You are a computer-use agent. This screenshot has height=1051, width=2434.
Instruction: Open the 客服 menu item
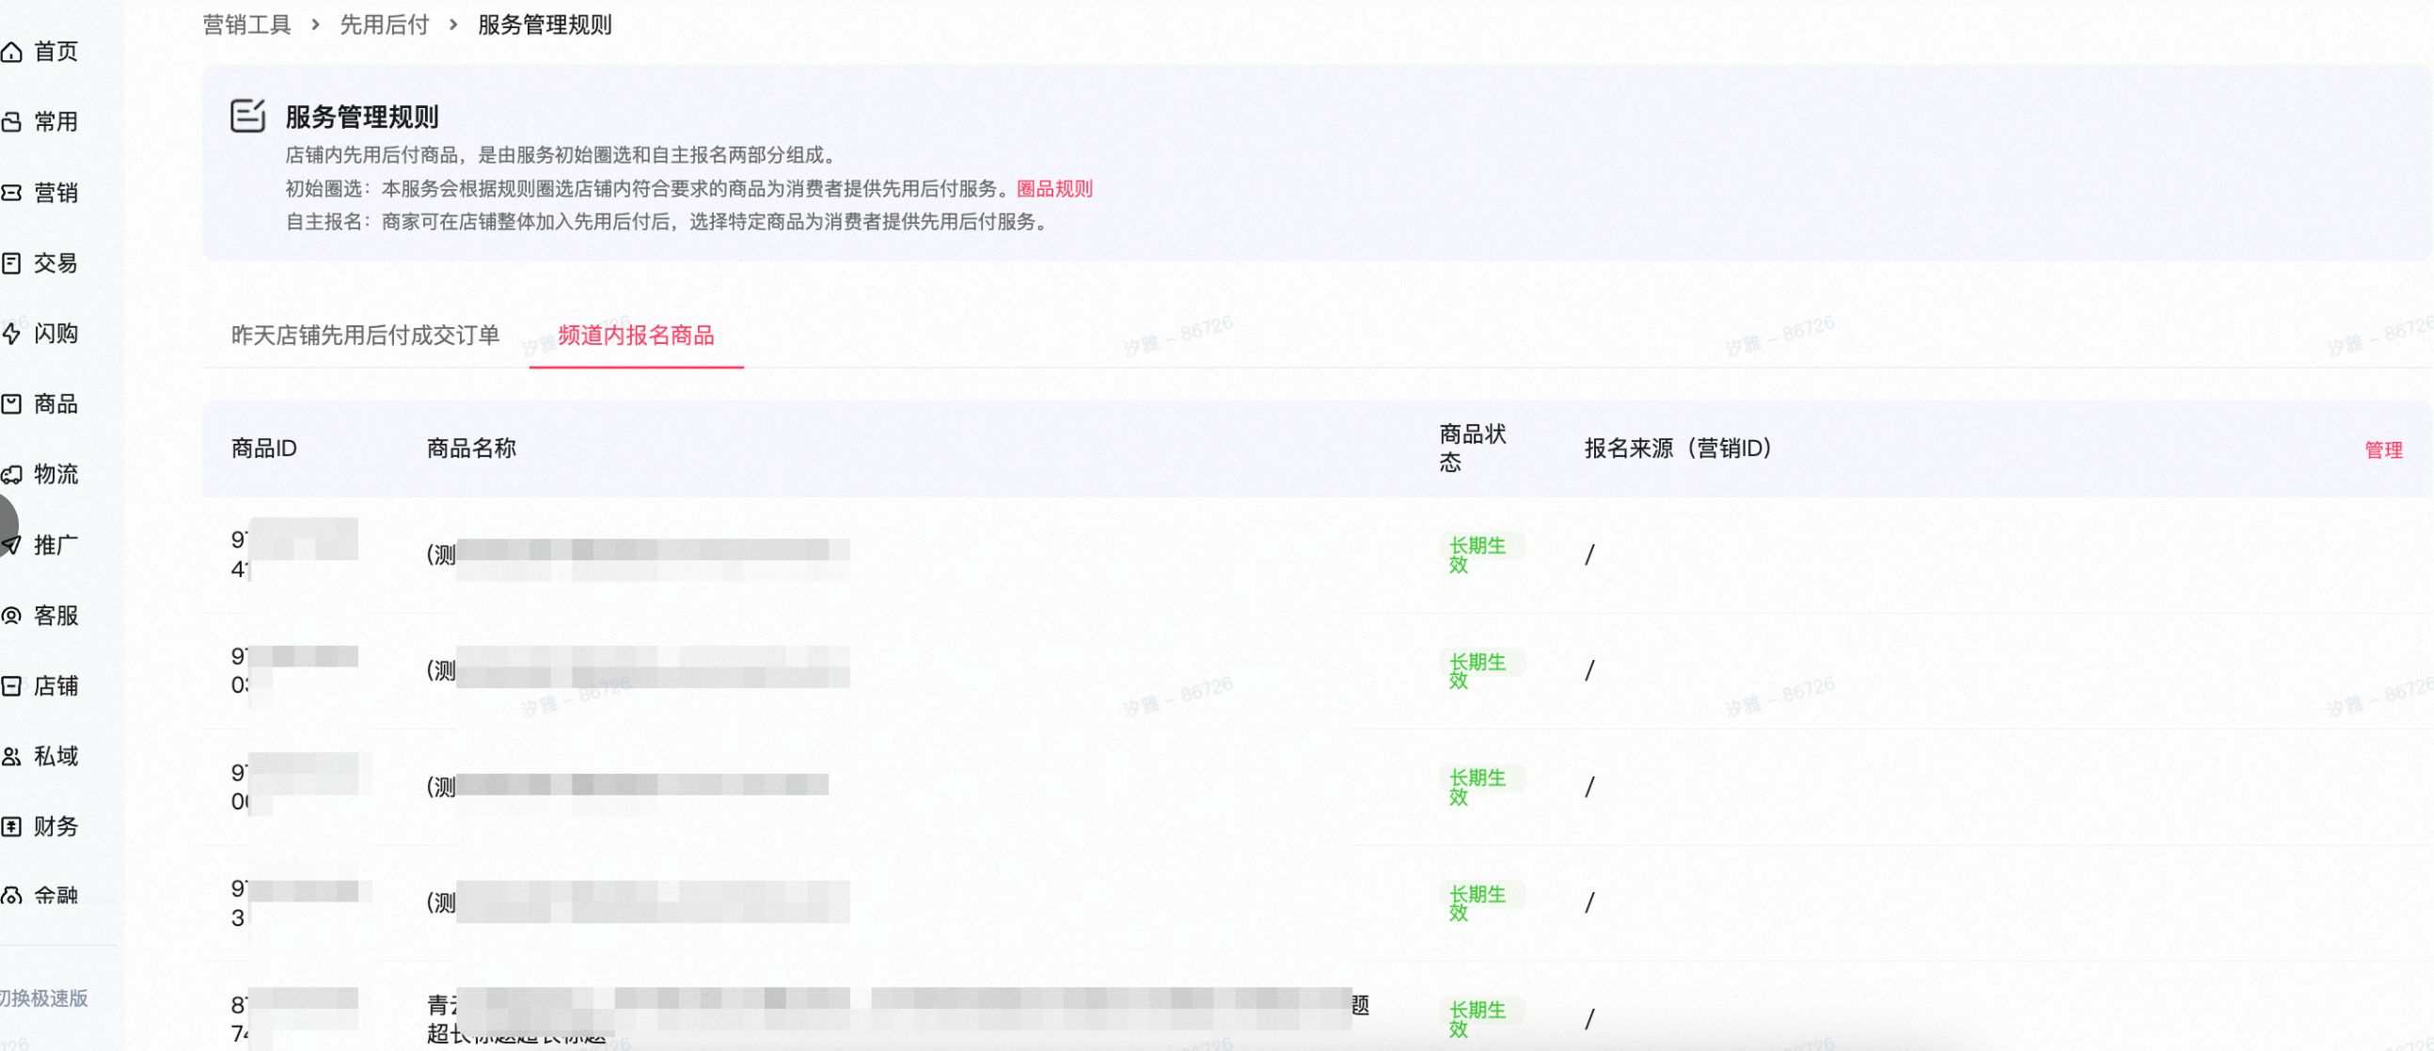pyautogui.click(x=55, y=616)
